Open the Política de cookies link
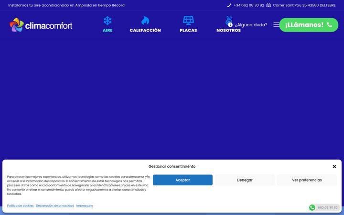The width and height of the screenshot is (344, 215). pos(20,205)
